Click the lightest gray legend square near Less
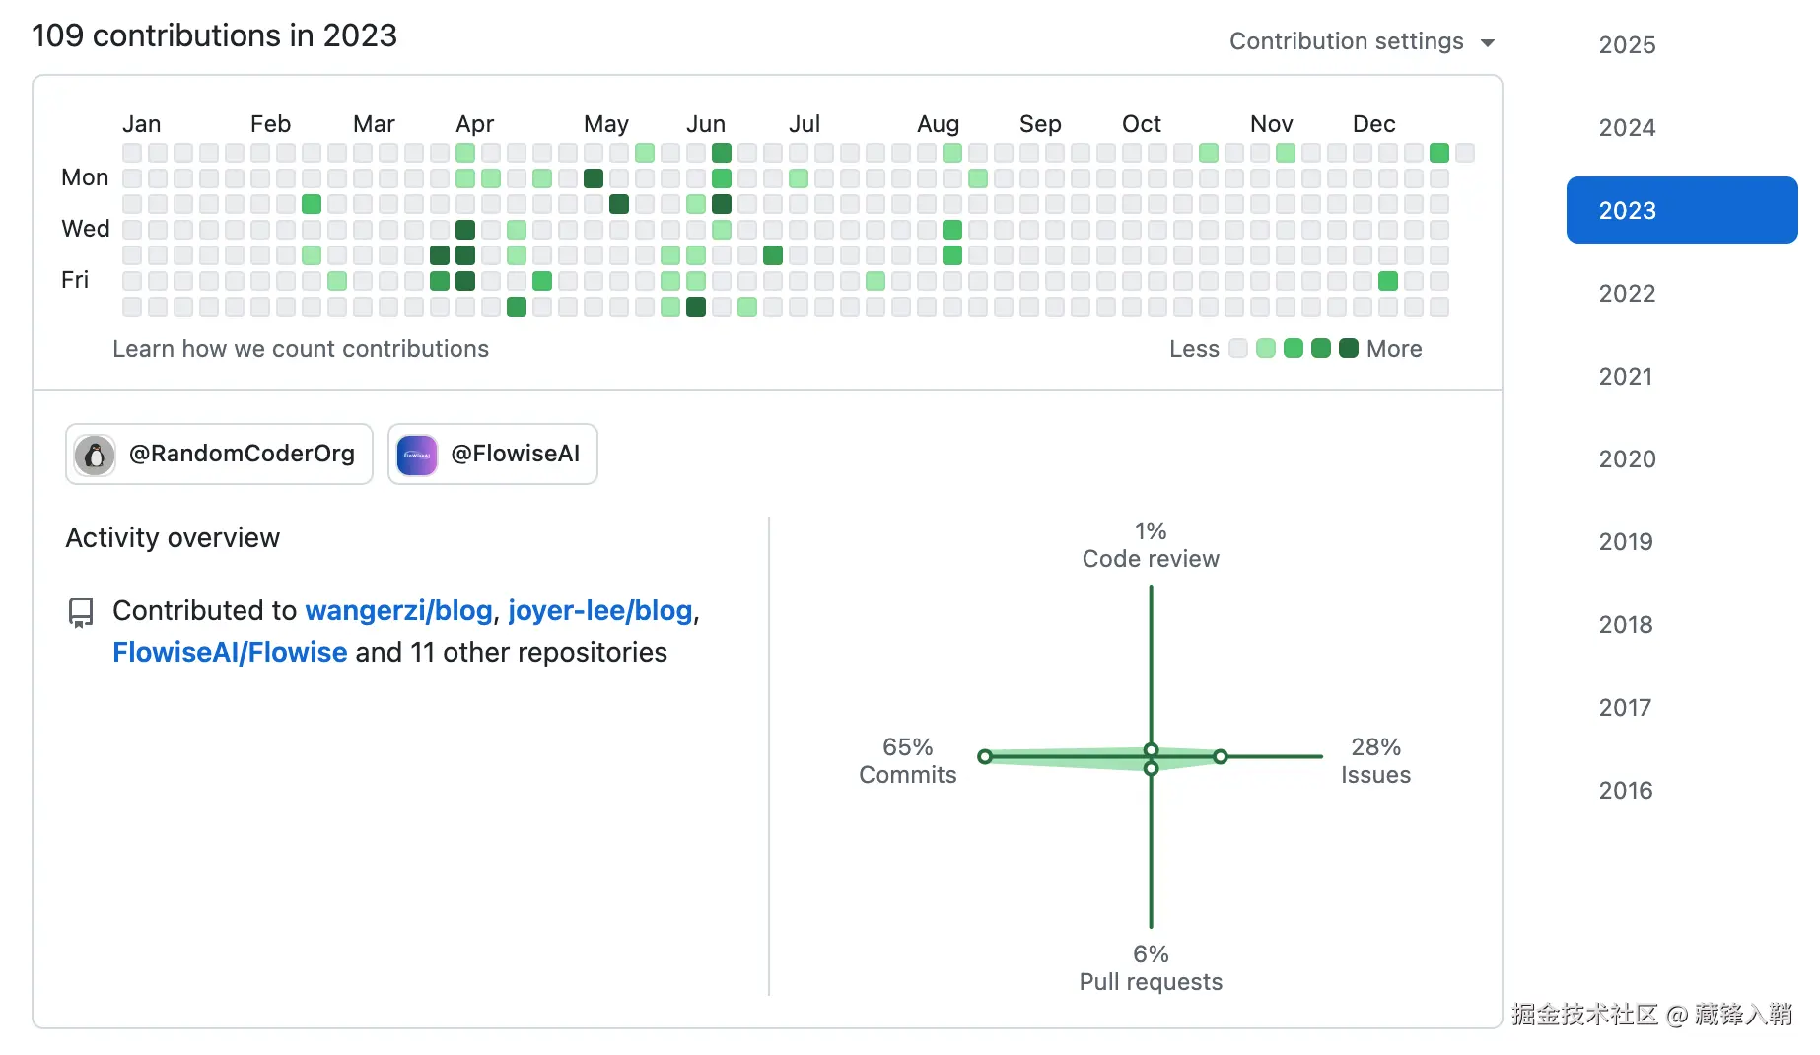 (x=1238, y=348)
